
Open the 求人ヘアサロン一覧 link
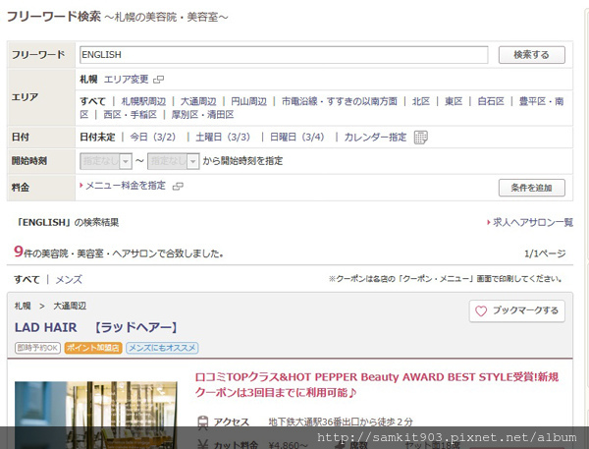(533, 223)
